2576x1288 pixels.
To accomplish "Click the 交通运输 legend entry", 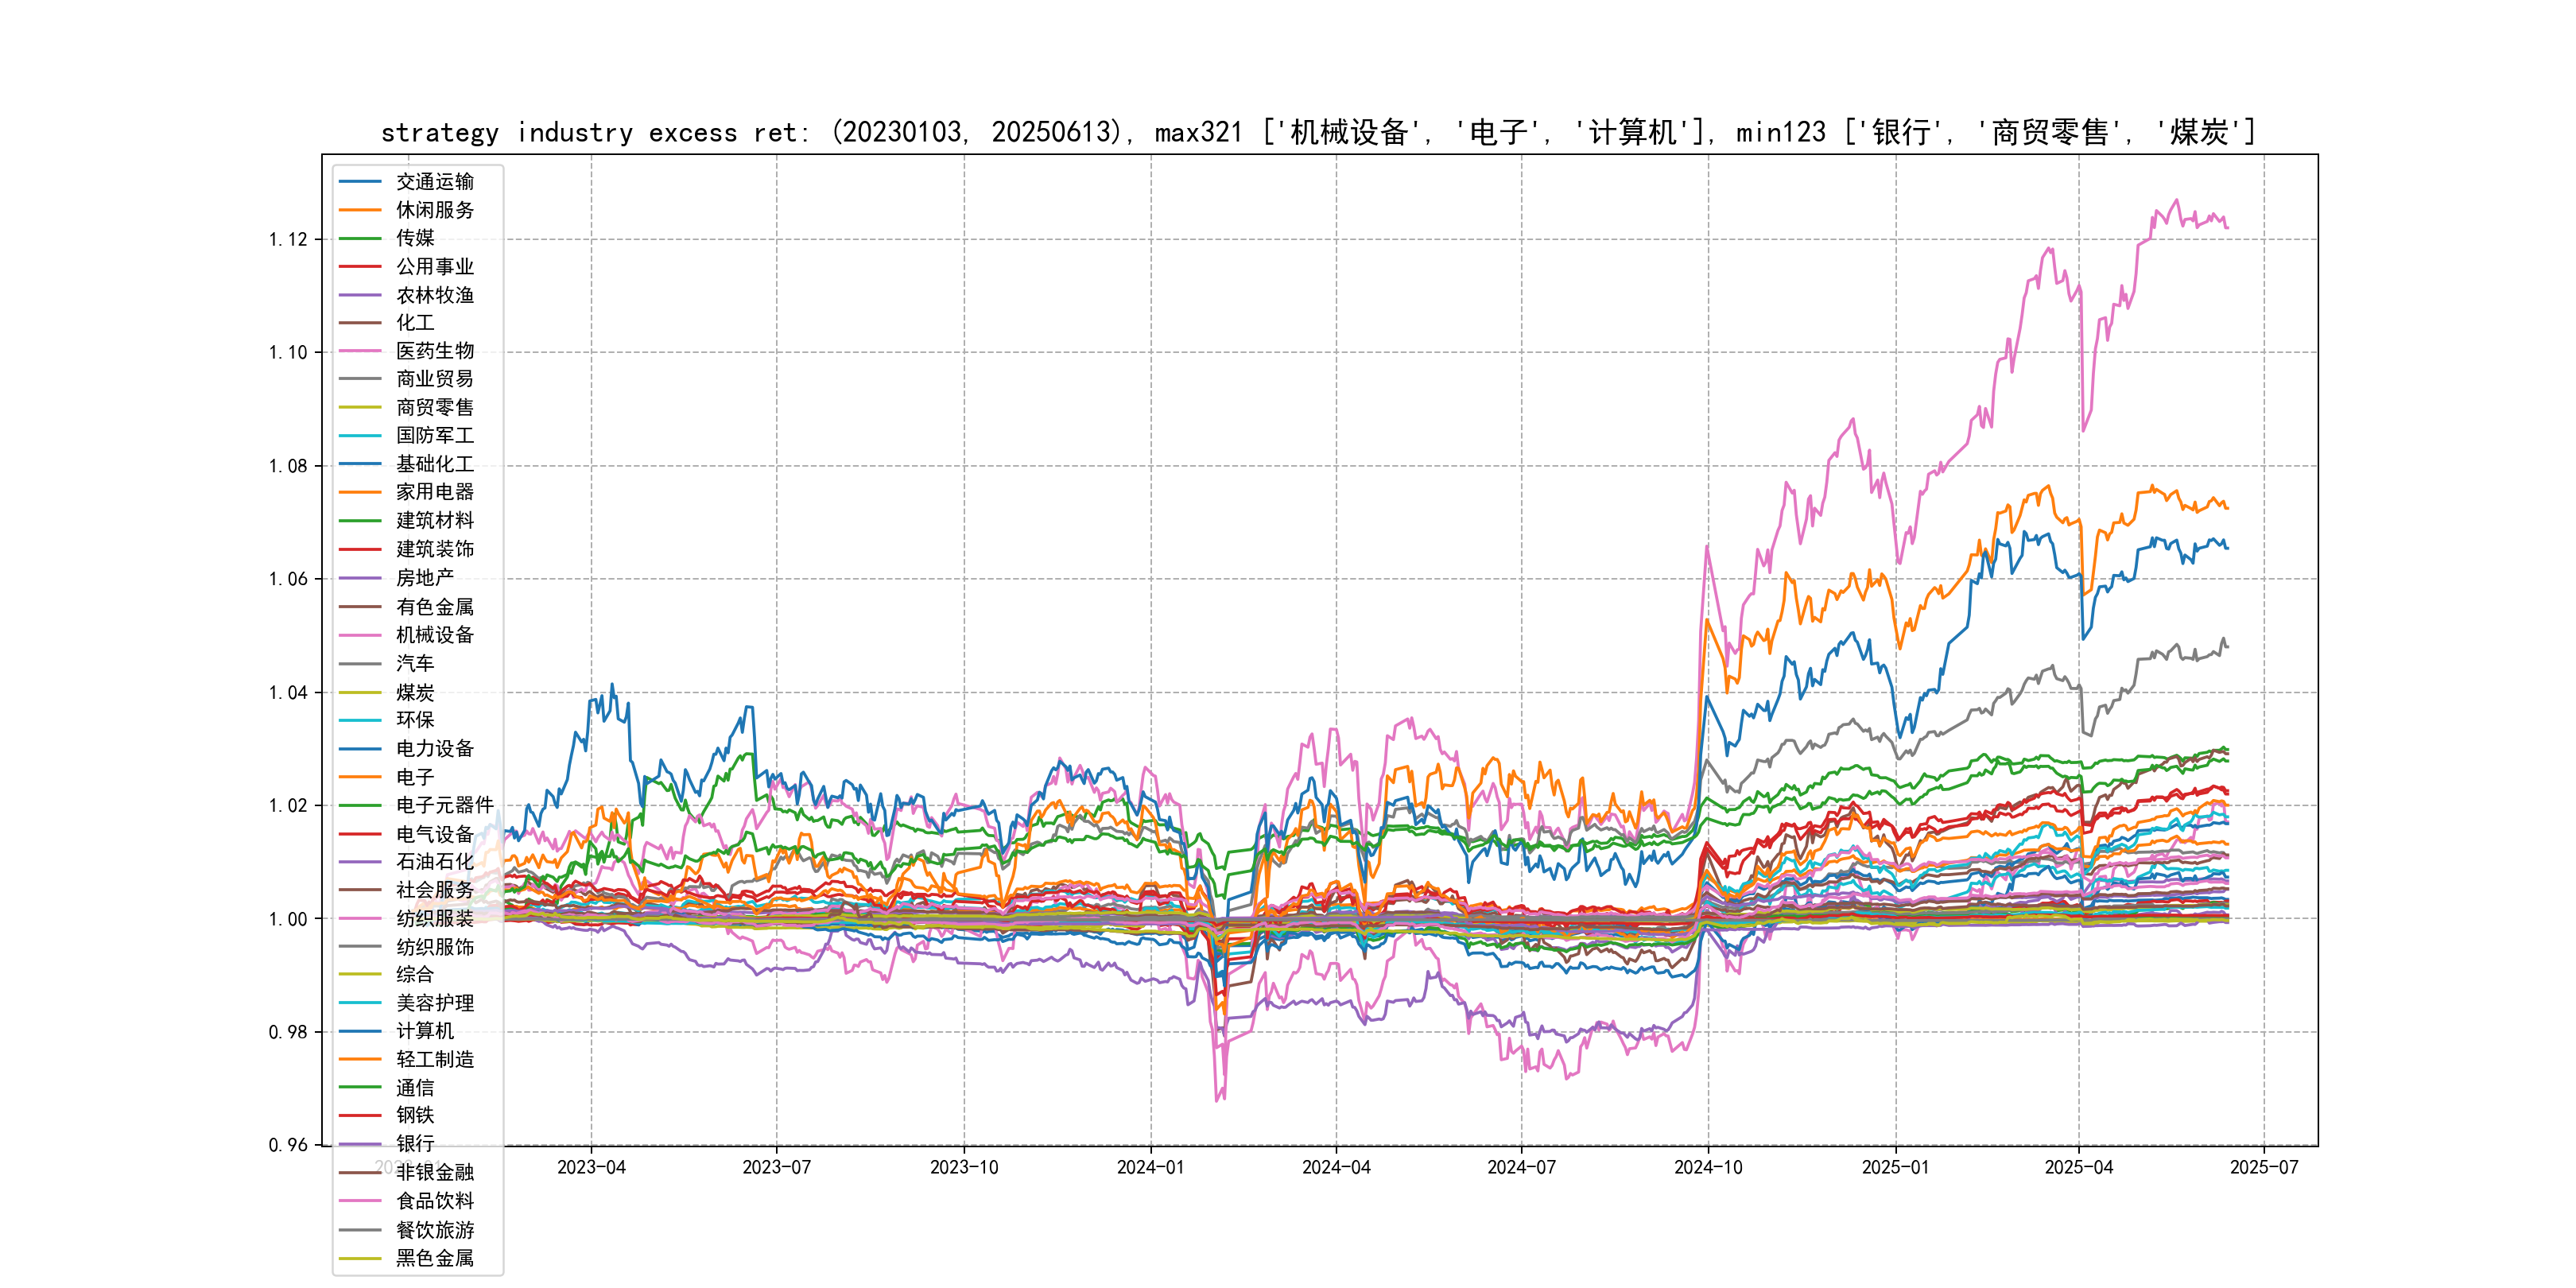I will 434,182.
